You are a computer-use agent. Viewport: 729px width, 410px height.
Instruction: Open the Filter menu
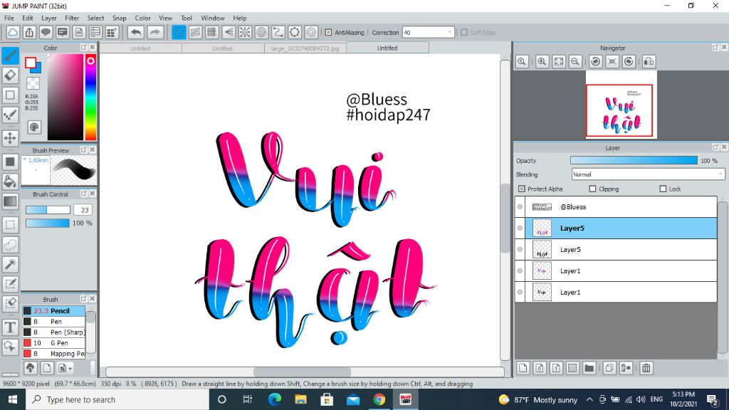coord(72,18)
